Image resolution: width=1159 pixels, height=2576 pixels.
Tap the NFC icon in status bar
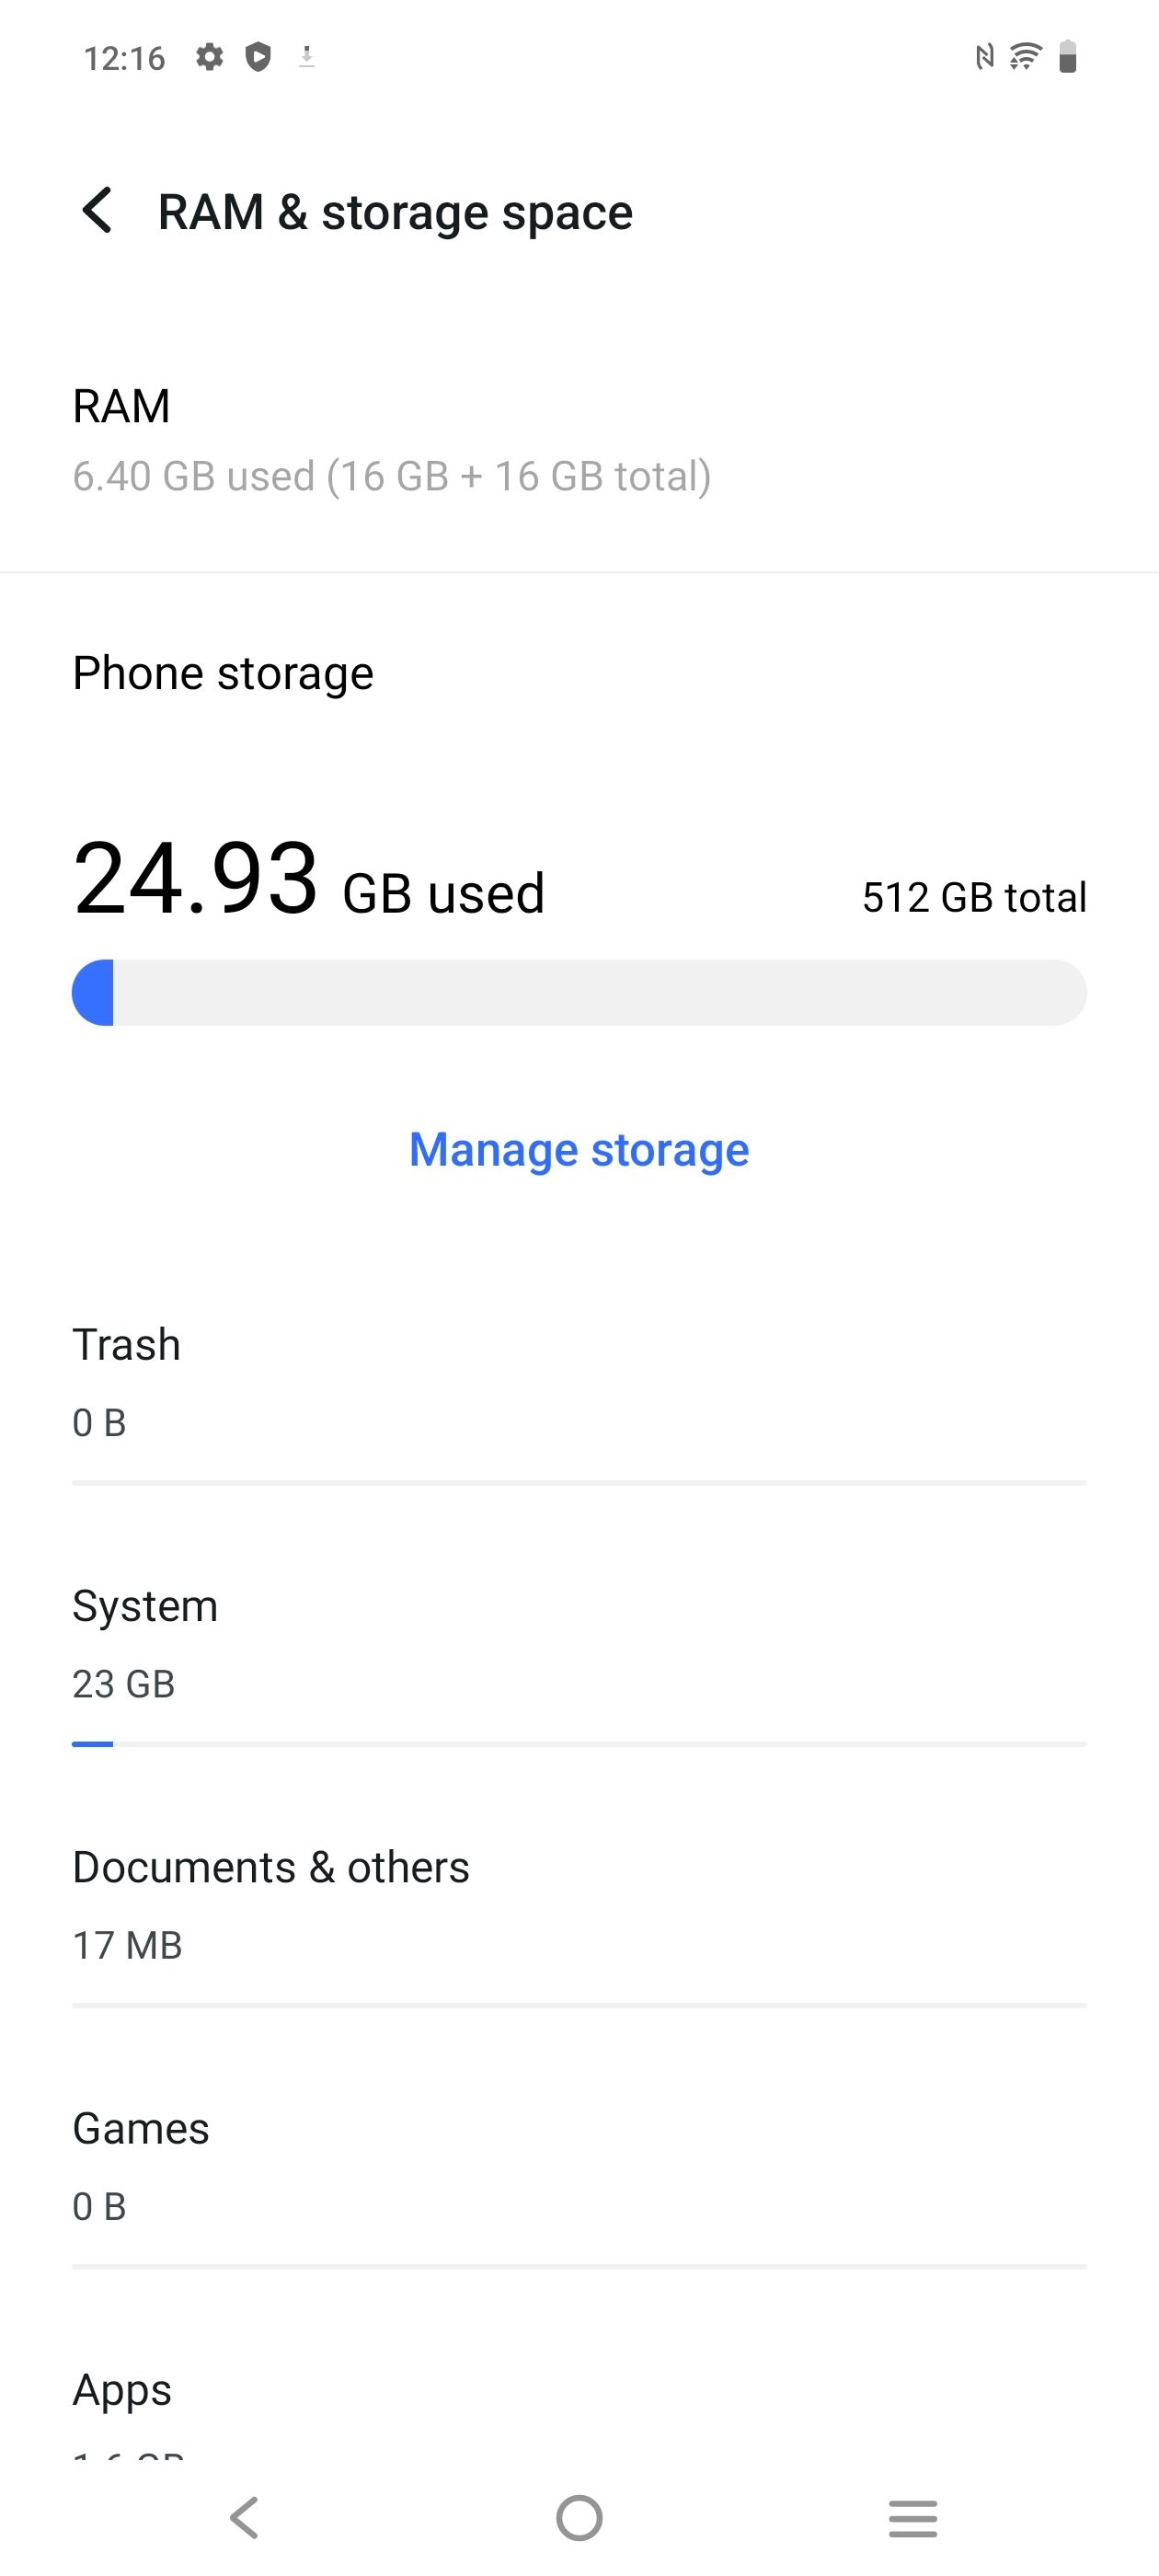985,57
